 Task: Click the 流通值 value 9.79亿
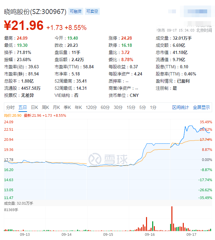pos(179,60)
